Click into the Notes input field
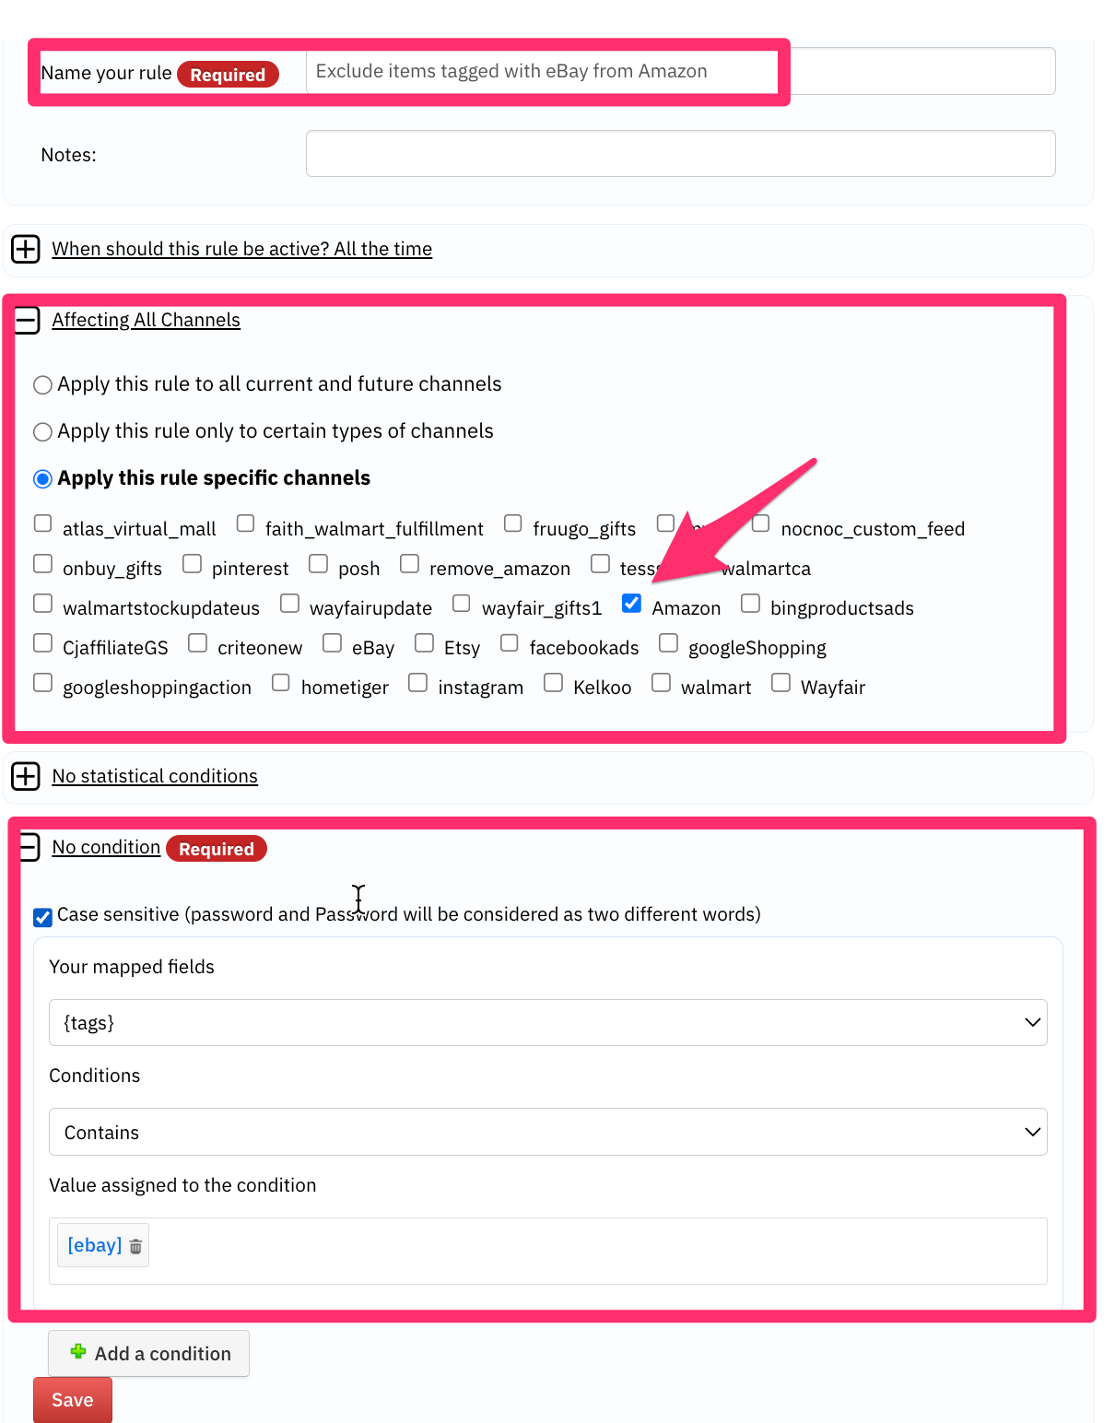This screenshot has height=1423, width=1115. point(680,153)
